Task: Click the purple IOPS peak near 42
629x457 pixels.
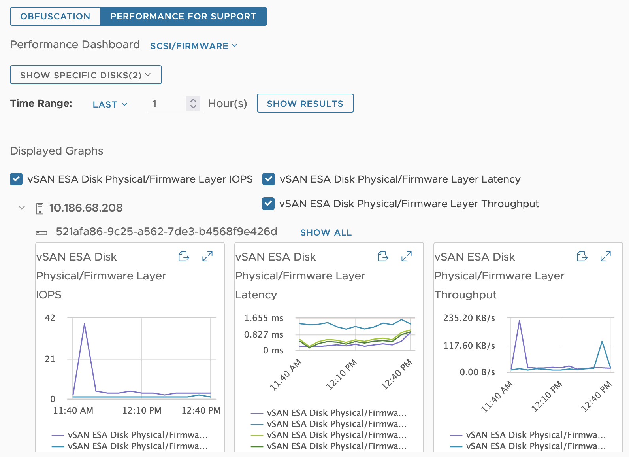Action: point(84,324)
